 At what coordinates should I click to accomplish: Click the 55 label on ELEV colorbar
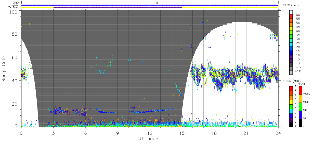[297, 19]
